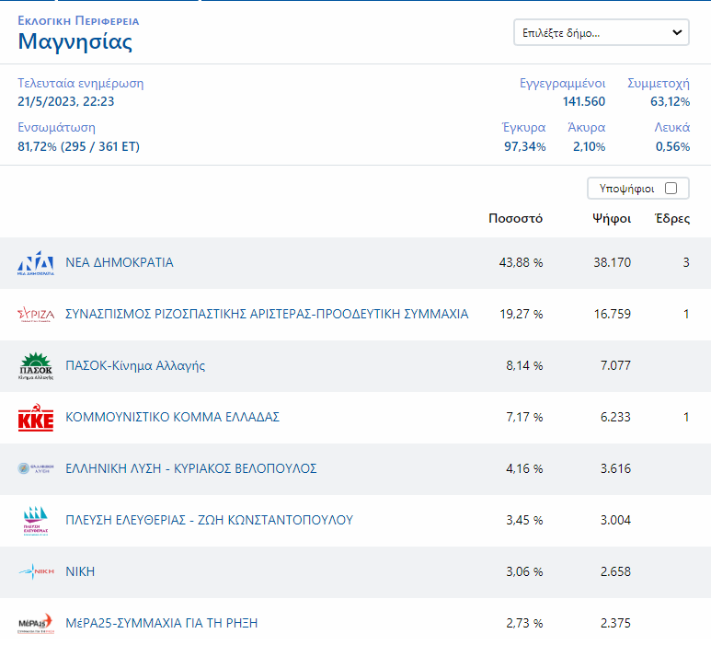Click the 3,06 % percentage value
This screenshot has width=711, height=645.
point(524,571)
